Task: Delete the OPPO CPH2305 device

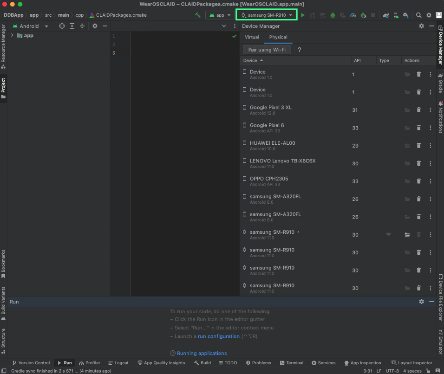Action: [419, 181]
